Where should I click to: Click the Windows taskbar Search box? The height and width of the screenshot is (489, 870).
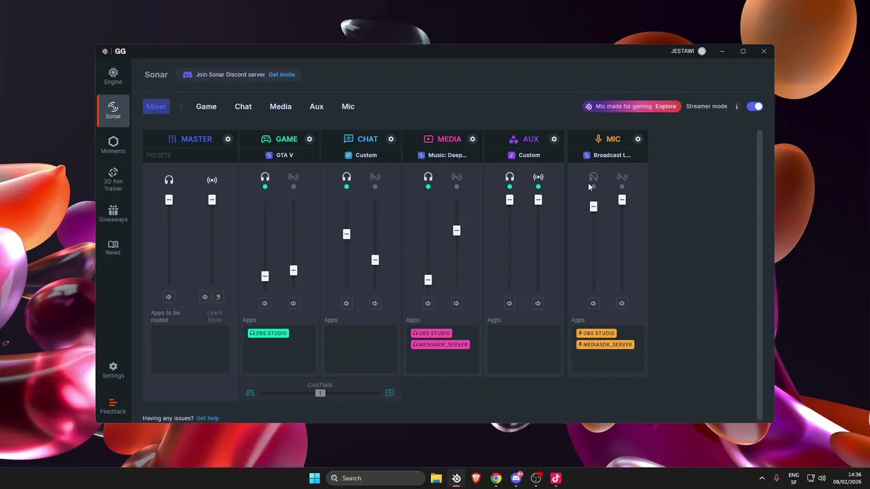point(375,478)
